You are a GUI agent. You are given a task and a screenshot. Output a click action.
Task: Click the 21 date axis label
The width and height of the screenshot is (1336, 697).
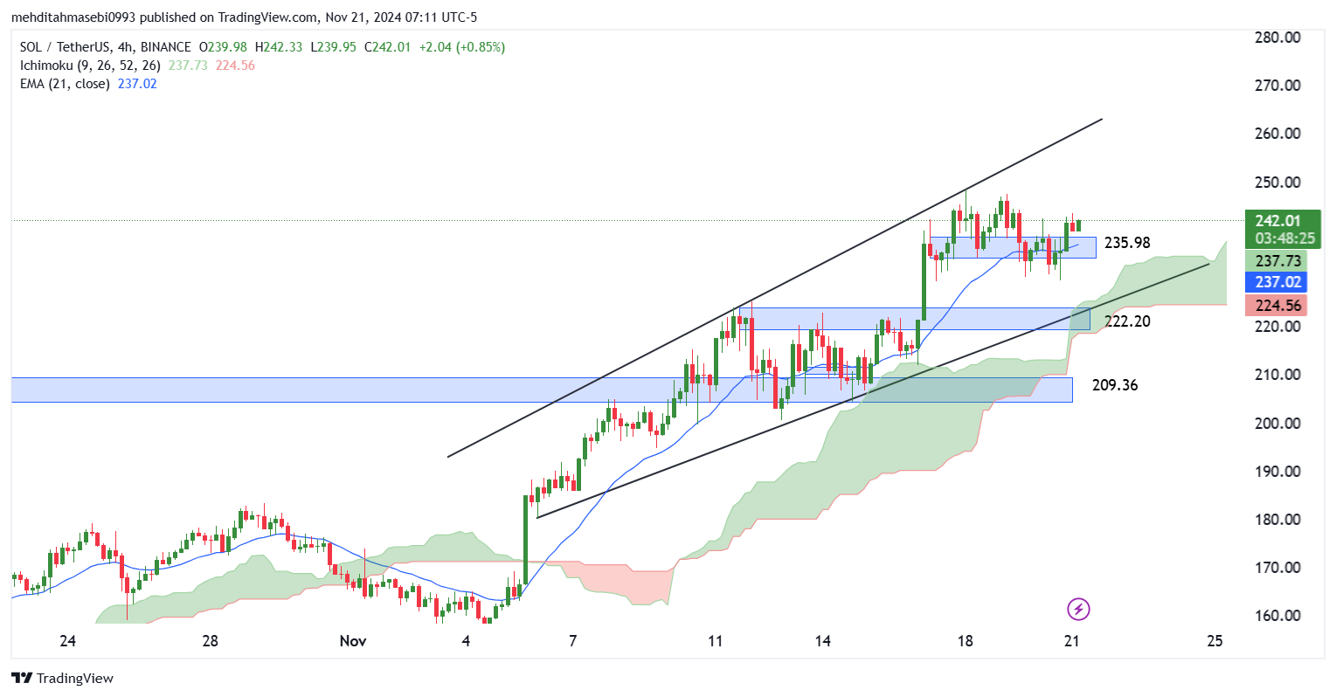point(1072,641)
